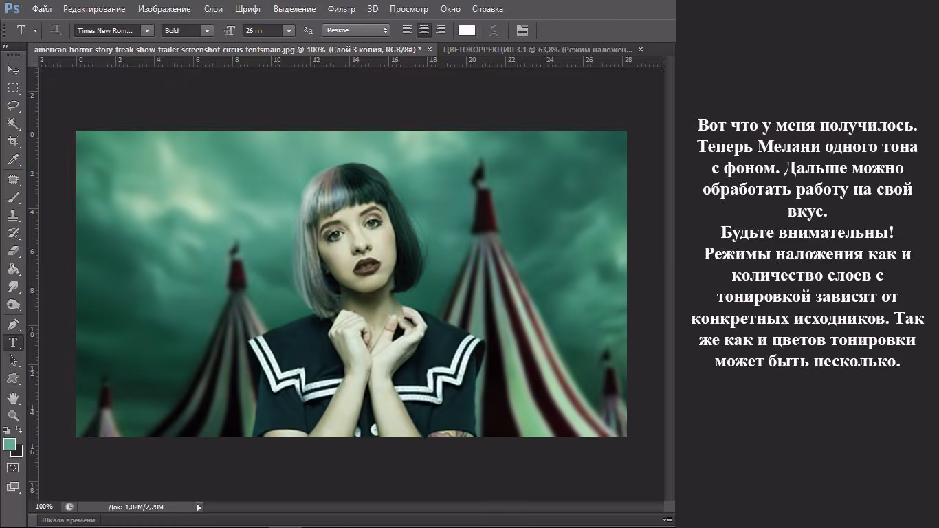This screenshot has width=939, height=528.
Task: Open the Шрифт menu
Action: (248, 9)
